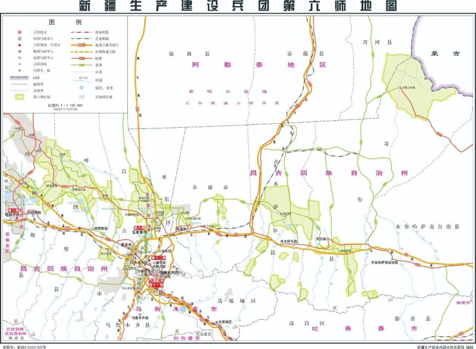Click the gray 其他师区域 legend swatch

tap(81, 97)
